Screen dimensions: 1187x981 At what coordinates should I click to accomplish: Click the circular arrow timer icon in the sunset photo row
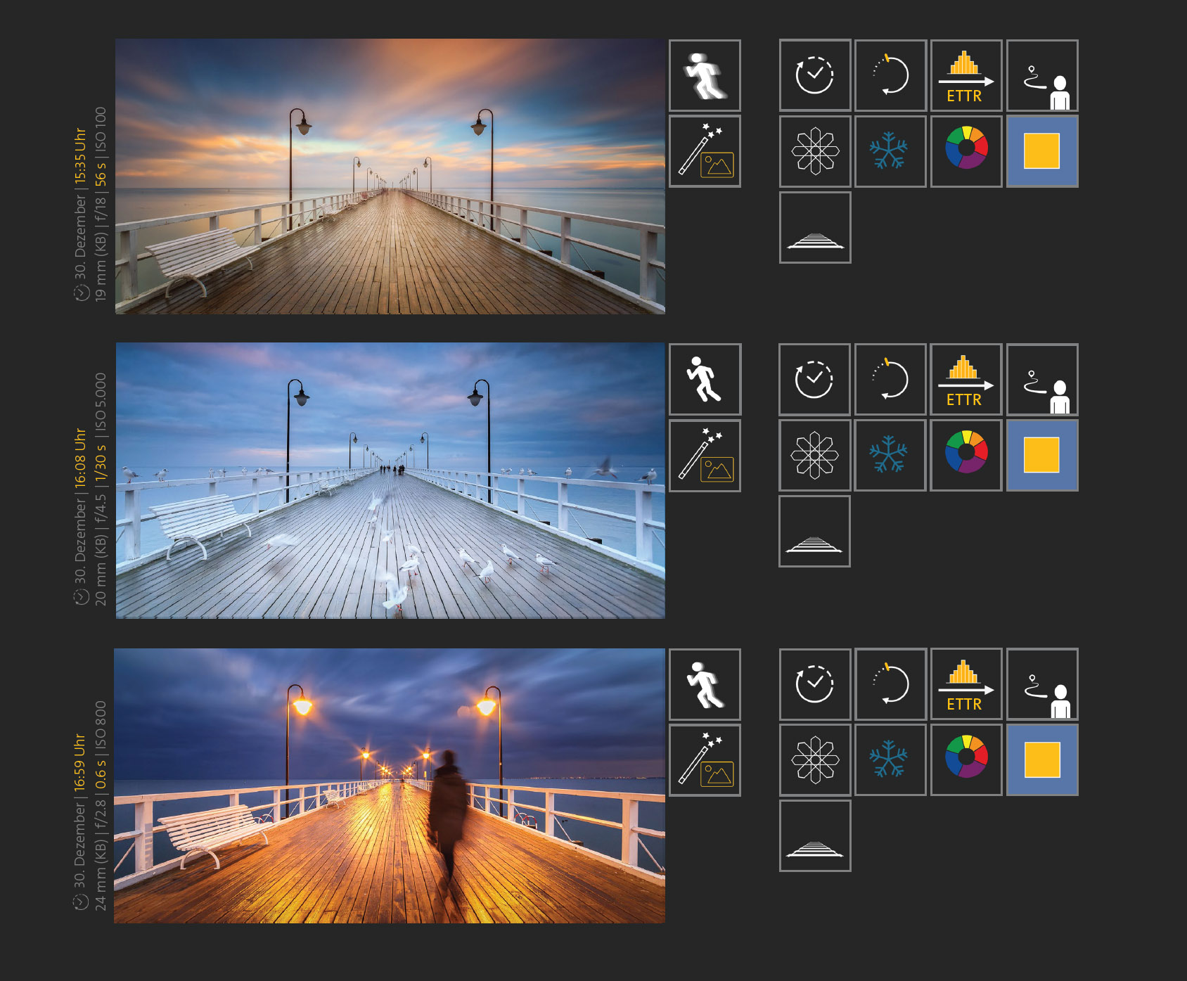pos(890,75)
